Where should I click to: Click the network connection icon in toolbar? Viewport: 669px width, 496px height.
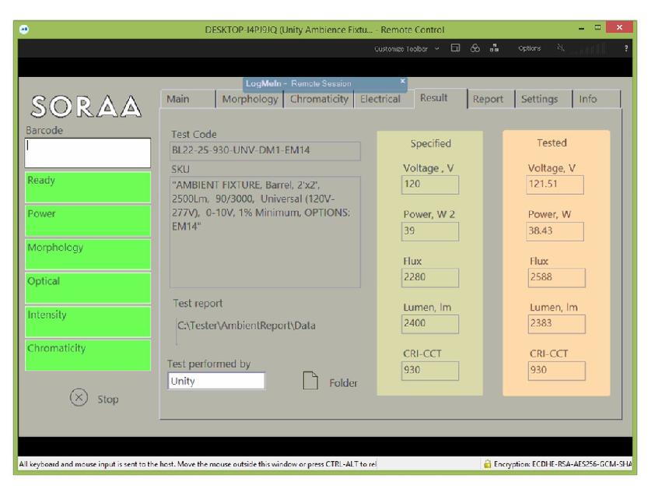(494, 48)
